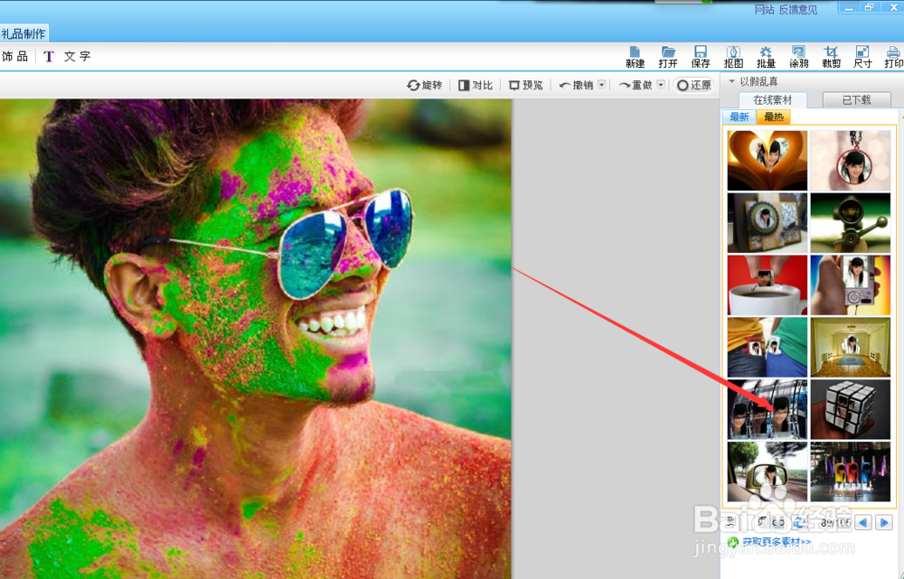
Task: Choose the handheld camera template thumbnail
Action: click(x=851, y=285)
